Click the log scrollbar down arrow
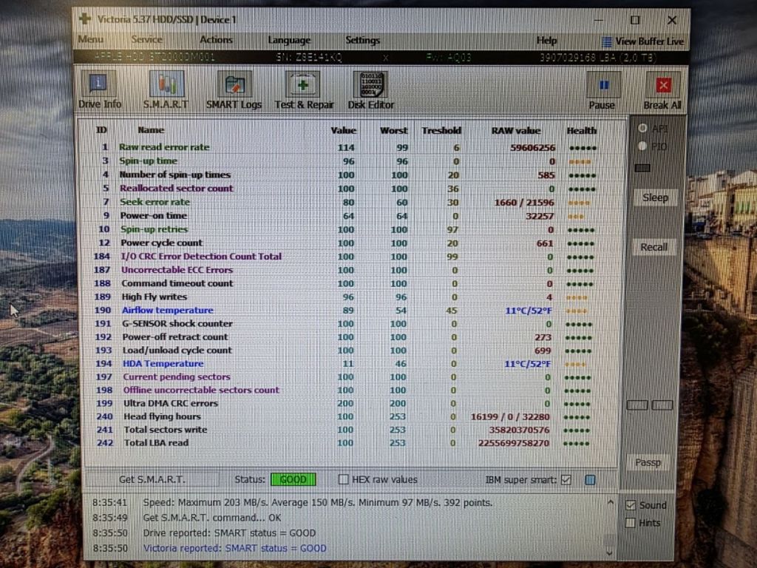 tap(609, 552)
